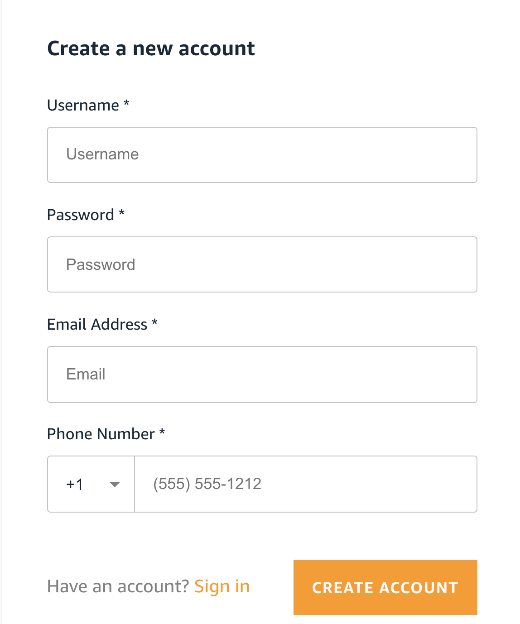Click the required asterisk beside Password label
The image size is (520, 624).
pos(121,213)
